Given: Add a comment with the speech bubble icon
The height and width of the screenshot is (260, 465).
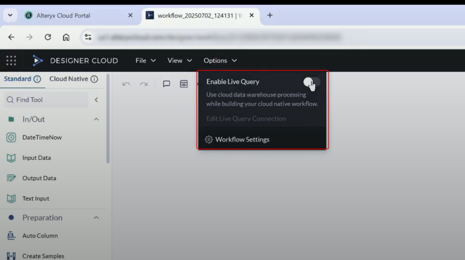Looking at the screenshot, I should point(166,84).
